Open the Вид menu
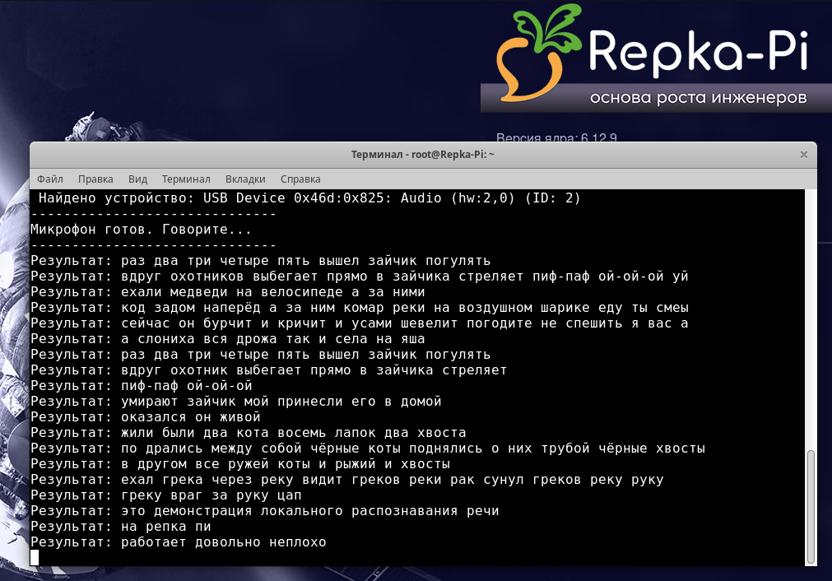832x581 pixels. click(137, 179)
